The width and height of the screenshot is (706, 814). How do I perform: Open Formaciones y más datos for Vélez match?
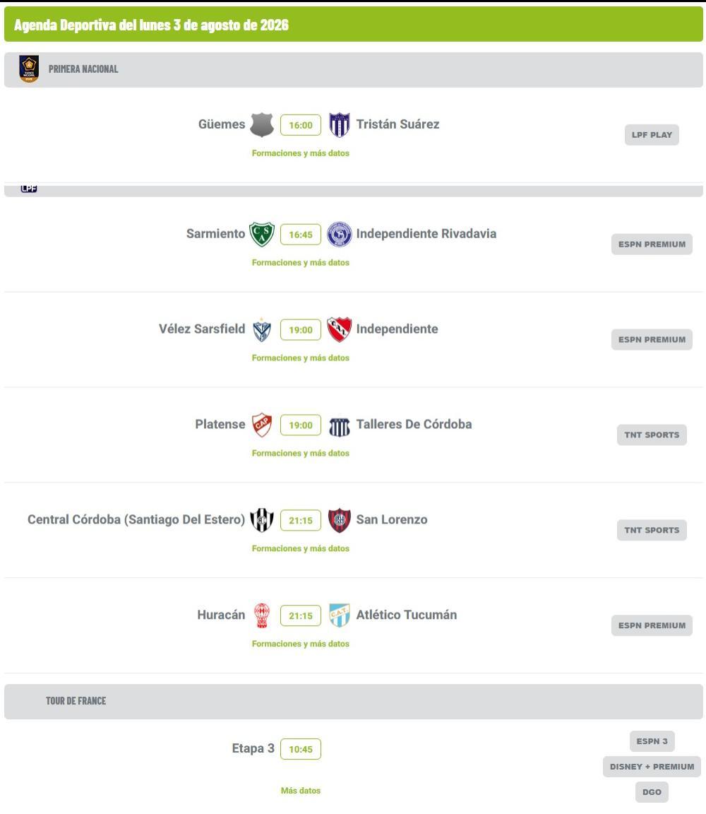coord(300,358)
